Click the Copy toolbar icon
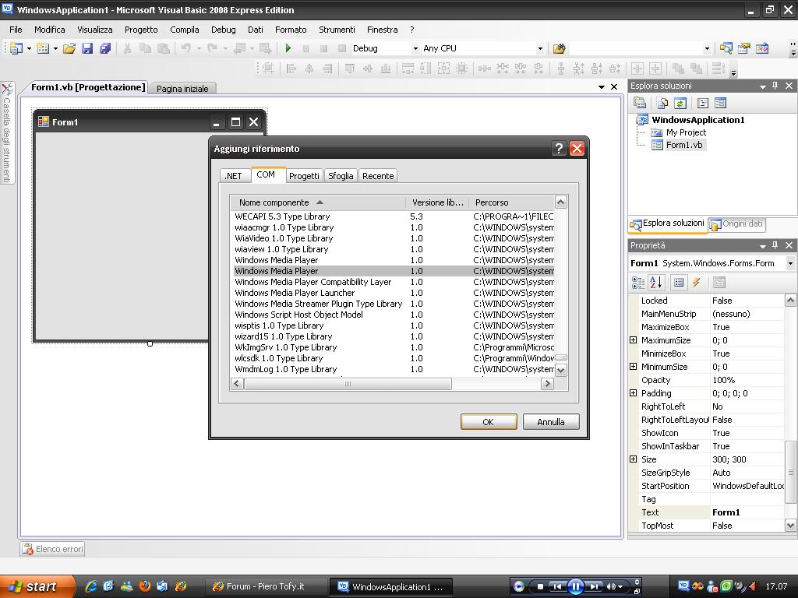798x598 pixels. click(145, 48)
